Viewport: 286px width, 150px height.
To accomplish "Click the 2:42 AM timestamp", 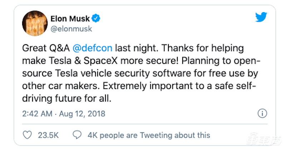I will 37,114.
